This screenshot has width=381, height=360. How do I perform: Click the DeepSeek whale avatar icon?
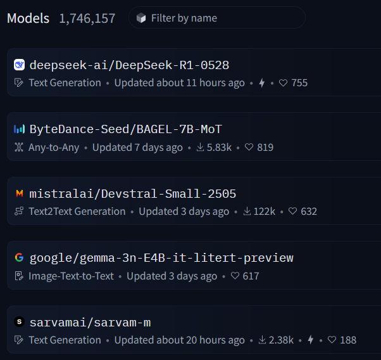tap(19, 65)
